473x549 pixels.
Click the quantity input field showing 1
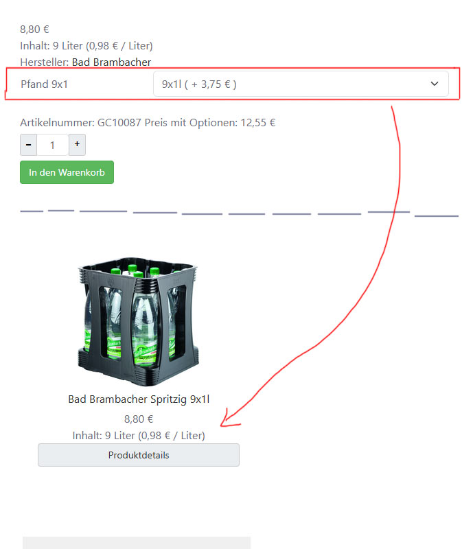pyautogui.click(x=53, y=145)
